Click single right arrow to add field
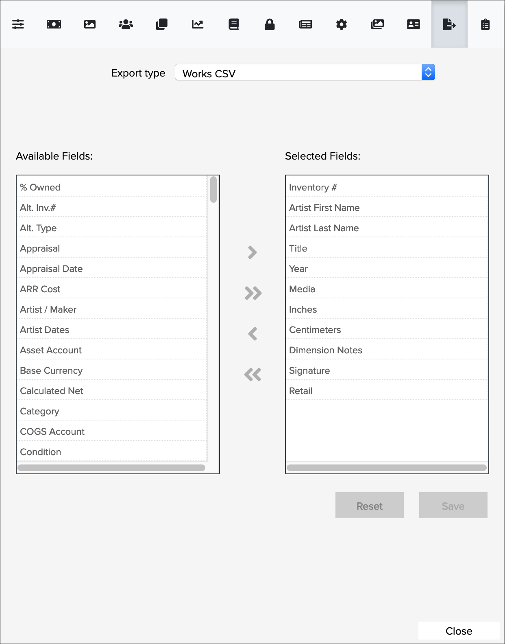Screen dimensions: 505x644 [x=252, y=252]
